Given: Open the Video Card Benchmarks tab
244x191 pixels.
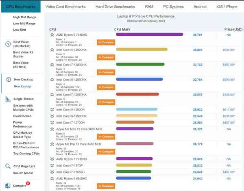Looking at the screenshot, I should [65, 7].
